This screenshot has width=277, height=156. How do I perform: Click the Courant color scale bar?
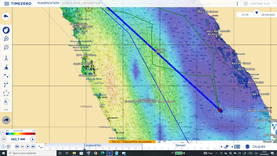[x=21, y=134]
